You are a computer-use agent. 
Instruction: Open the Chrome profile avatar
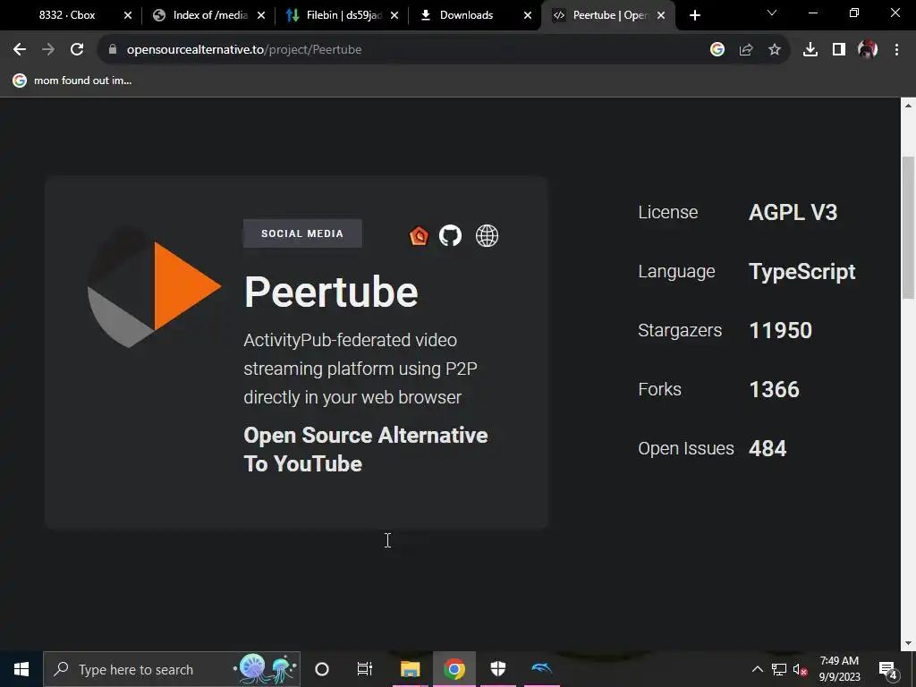point(868,50)
